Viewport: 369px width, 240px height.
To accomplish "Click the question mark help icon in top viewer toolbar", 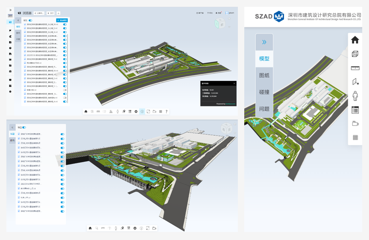I will point(166,112).
